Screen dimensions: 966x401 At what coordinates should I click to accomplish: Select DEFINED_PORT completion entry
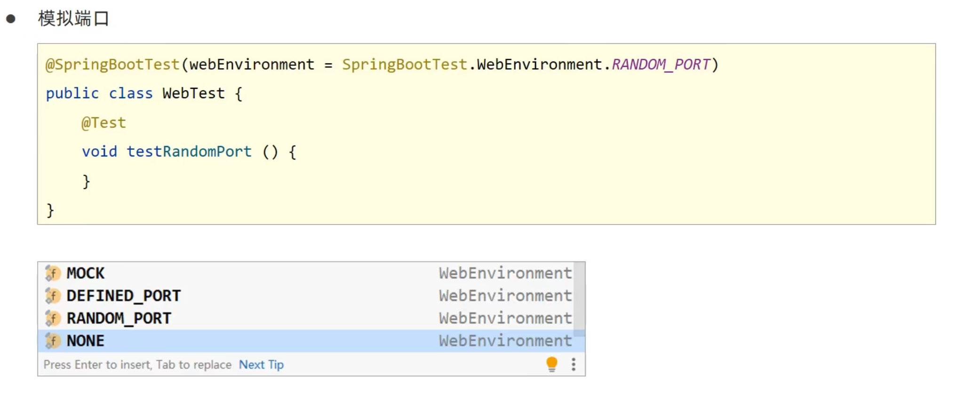point(306,296)
